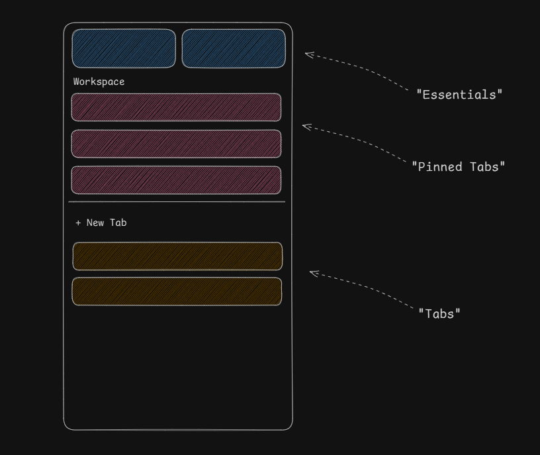The height and width of the screenshot is (455, 540).
Task: Select the third pink pinned tab bar
Action: (176, 180)
